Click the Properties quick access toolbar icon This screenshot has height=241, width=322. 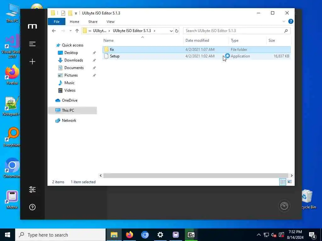click(63, 13)
